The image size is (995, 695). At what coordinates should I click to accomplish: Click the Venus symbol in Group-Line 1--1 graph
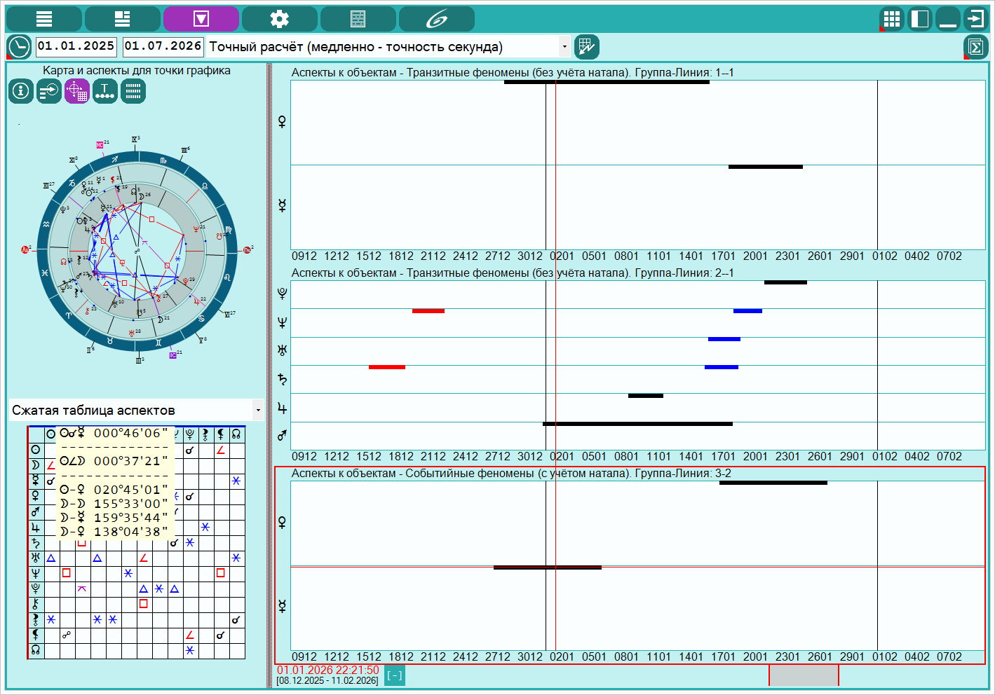click(282, 122)
